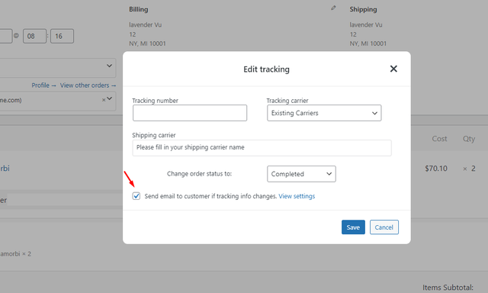This screenshot has height=293, width=488.
Task: Click the hour field showing 08
Action: click(x=34, y=36)
